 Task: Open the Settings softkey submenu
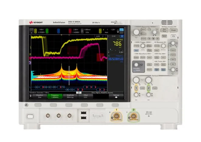pyautogui.click(x=116, y=96)
